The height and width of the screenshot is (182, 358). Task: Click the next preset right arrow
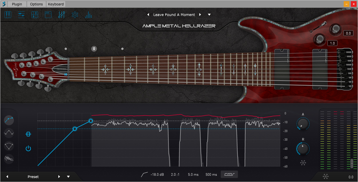click(x=200, y=15)
